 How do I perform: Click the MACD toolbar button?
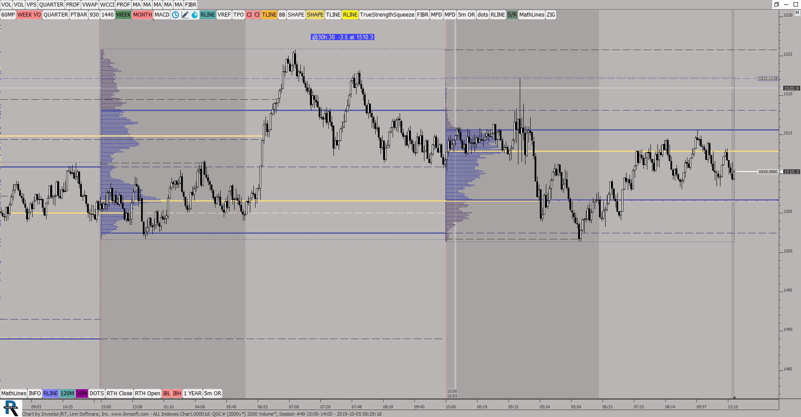162,15
